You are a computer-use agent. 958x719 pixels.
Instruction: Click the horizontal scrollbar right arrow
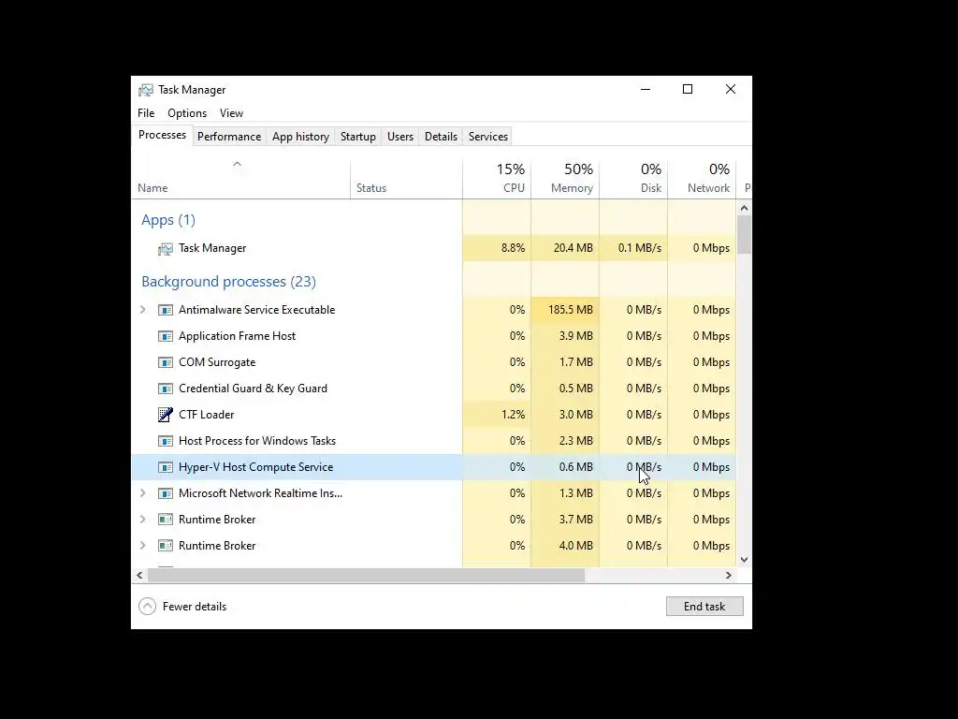(728, 576)
